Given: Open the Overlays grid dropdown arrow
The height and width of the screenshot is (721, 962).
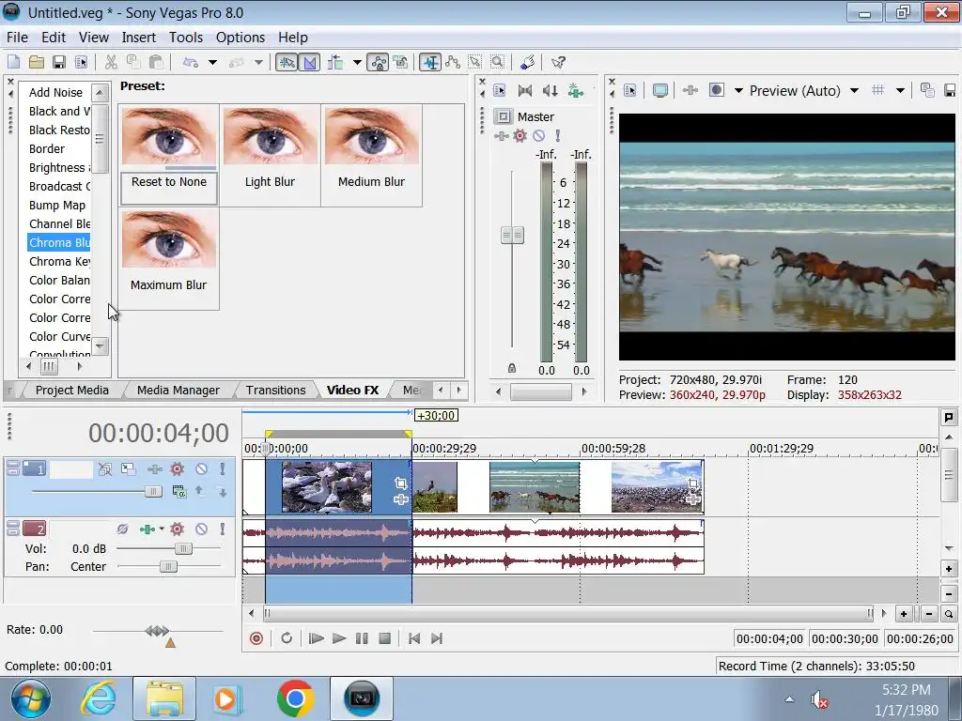Looking at the screenshot, I should pos(901,91).
